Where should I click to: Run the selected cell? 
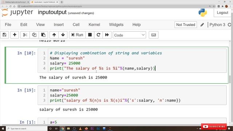point(77,35)
